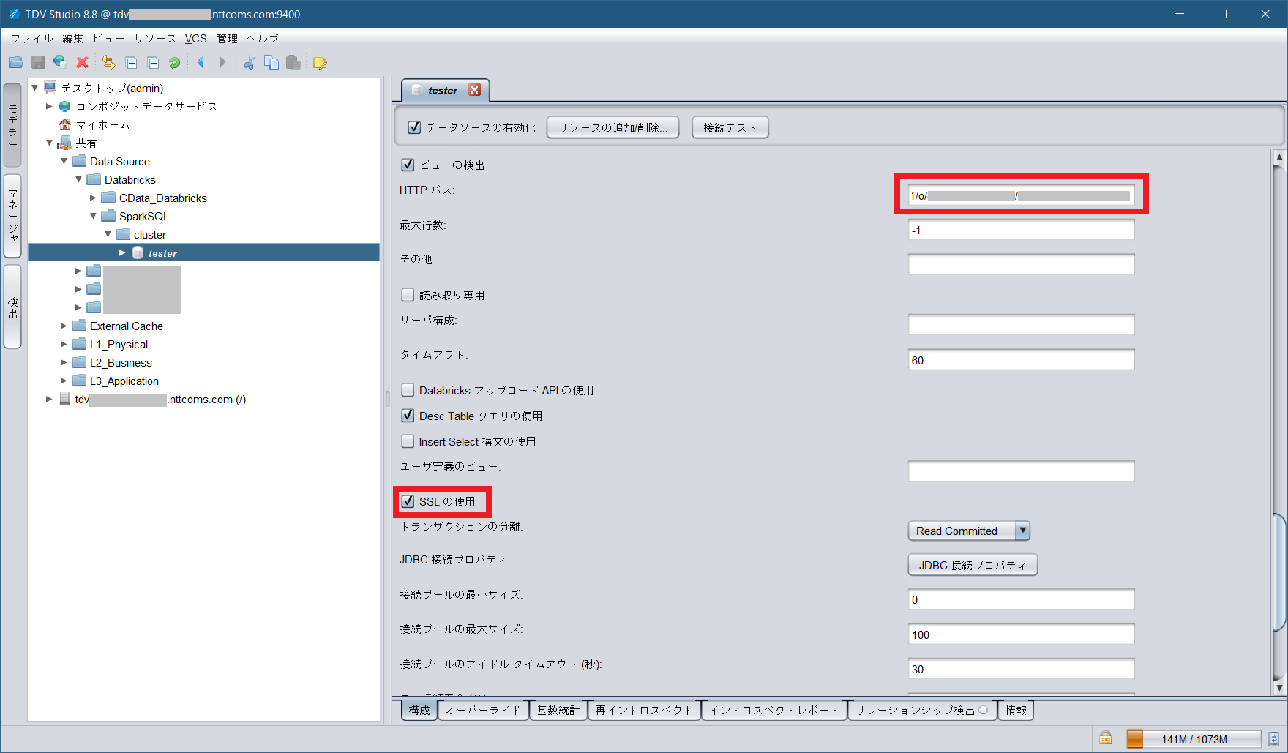Screen dimensions: 1288x753
Task: Close the tester editor tab
Action: tap(474, 90)
